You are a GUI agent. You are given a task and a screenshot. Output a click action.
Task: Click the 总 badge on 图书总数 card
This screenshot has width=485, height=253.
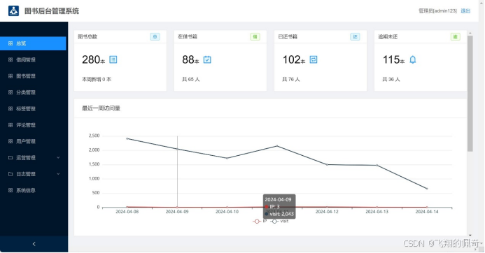[x=155, y=37]
